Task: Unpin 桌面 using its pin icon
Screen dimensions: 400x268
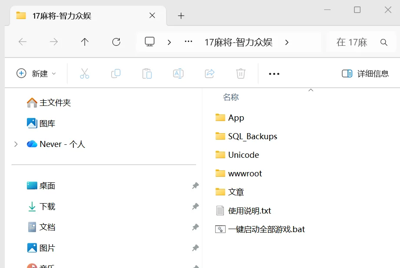Action: point(195,185)
